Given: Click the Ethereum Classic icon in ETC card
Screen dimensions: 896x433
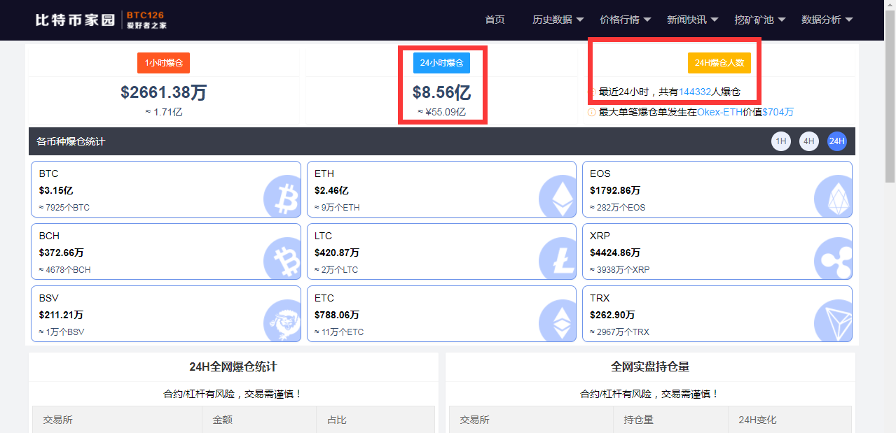Looking at the screenshot, I should (x=558, y=320).
